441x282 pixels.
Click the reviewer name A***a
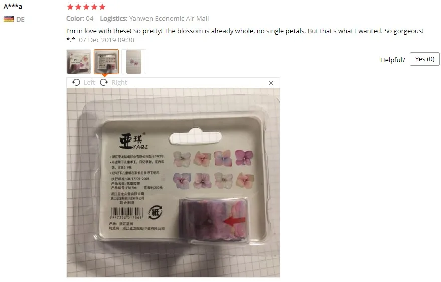click(13, 6)
